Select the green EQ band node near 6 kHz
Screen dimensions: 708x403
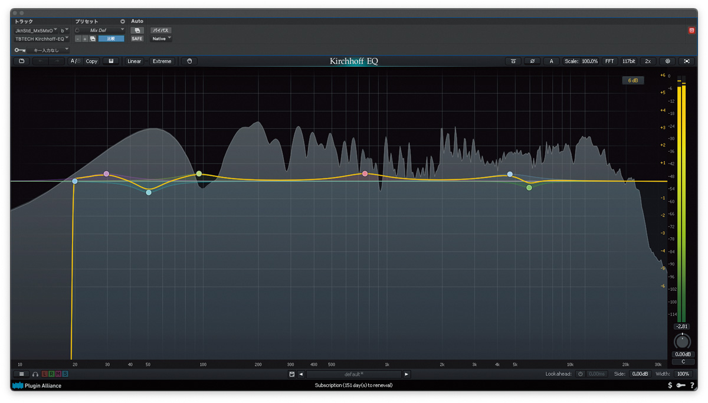click(529, 188)
